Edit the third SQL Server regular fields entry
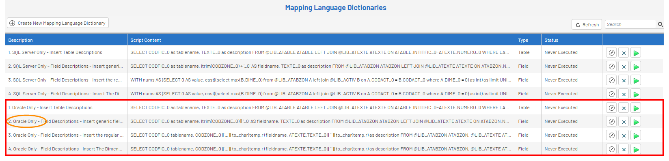Screen dimensions: 669x161 click(611, 80)
